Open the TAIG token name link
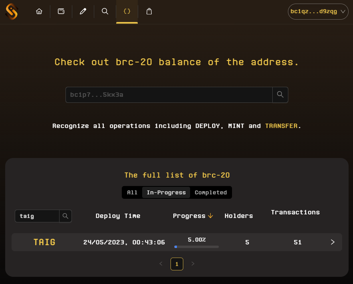Viewport: 353px width, 284px height. coord(44,242)
